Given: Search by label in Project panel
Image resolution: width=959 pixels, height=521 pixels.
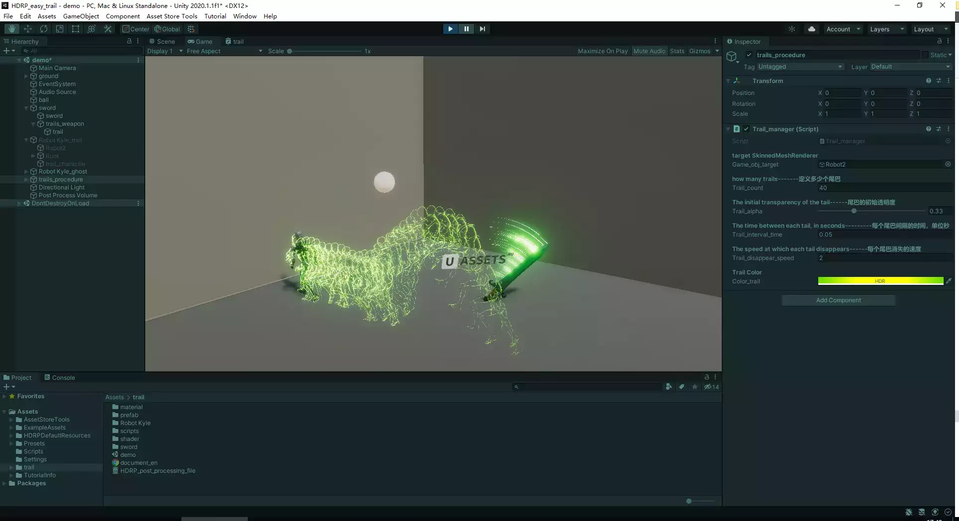Looking at the screenshot, I should [681, 387].
